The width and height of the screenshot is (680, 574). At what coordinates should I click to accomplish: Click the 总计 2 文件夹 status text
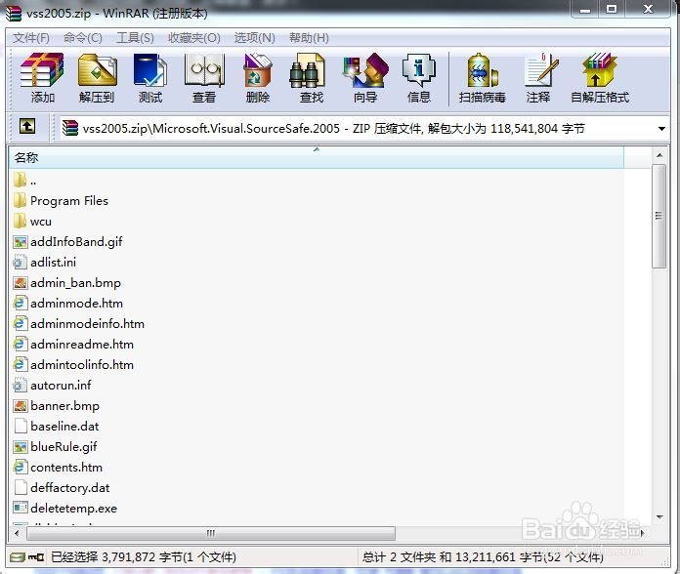click(483, 557)
